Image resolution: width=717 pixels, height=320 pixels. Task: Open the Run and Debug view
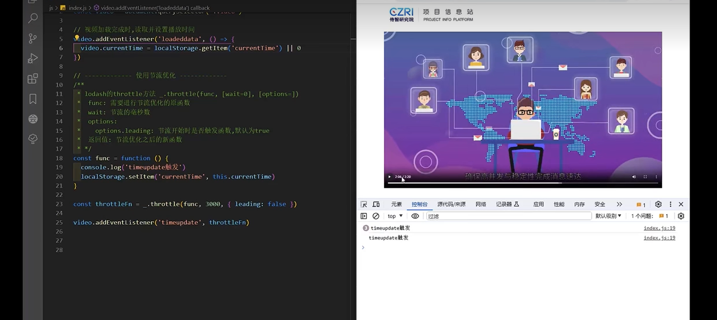(33, 58)
